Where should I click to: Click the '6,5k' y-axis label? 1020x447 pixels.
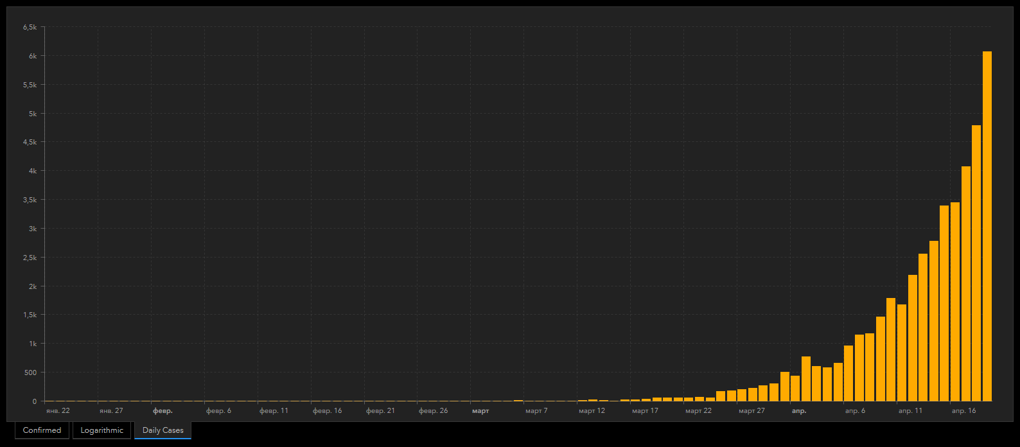click(x=30, y=27)
